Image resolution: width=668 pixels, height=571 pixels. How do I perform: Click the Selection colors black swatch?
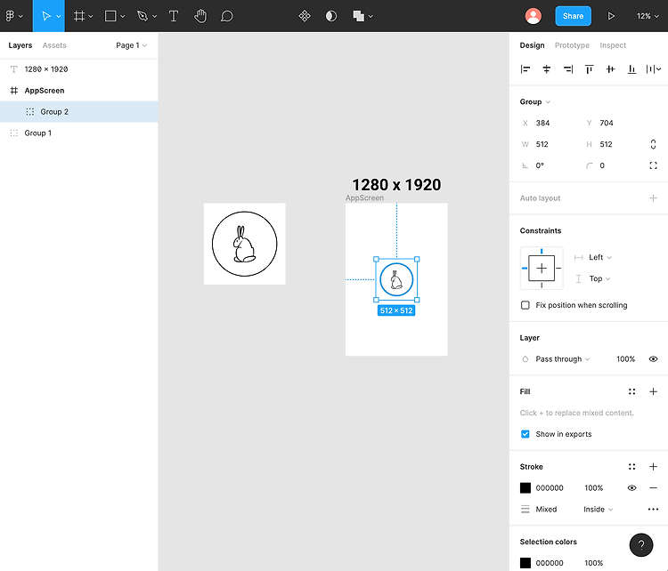[x=525, y=563]
